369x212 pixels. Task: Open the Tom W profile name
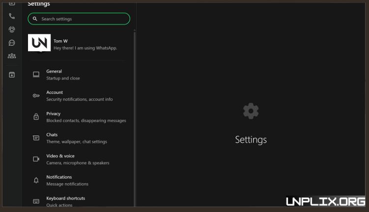[x=60, y=41]
